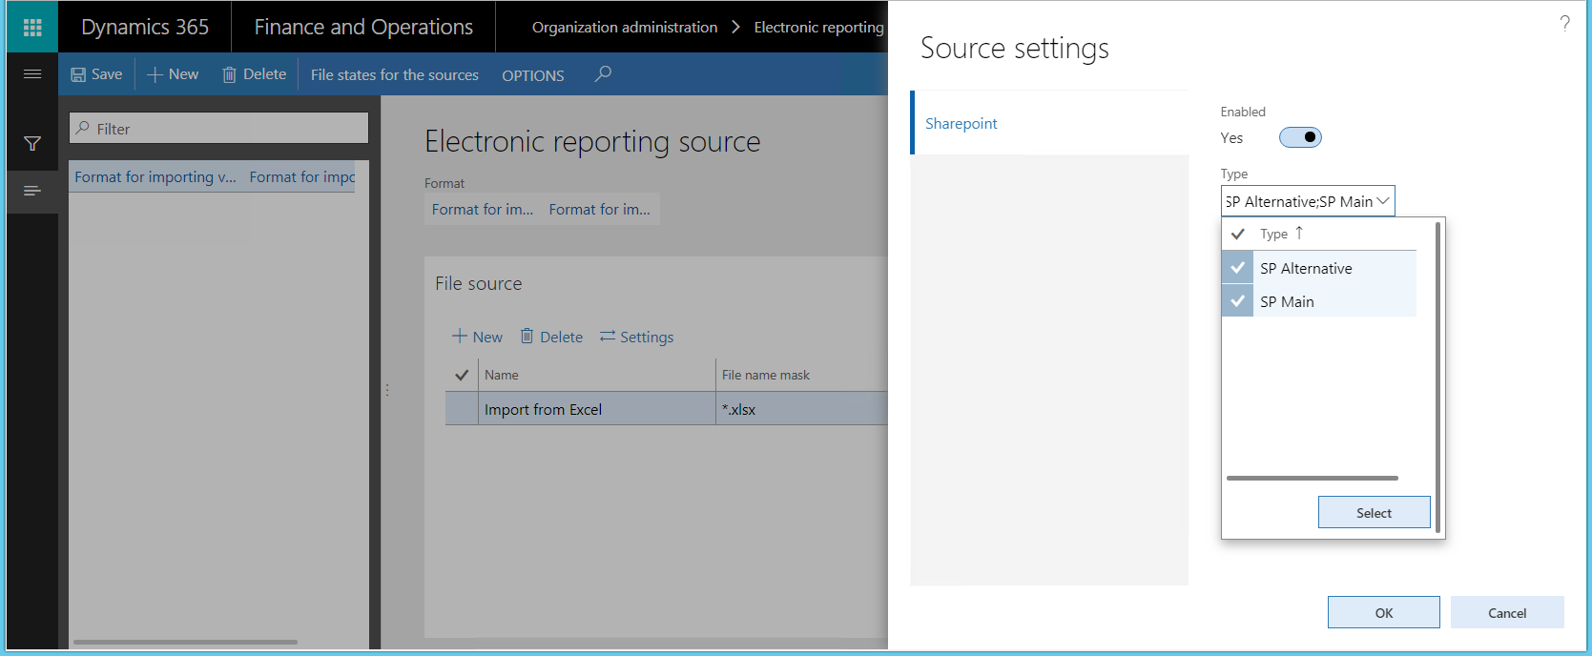The image size is (1592, 656).
Task: Click New in the top action pane
Action: point(173,74)
